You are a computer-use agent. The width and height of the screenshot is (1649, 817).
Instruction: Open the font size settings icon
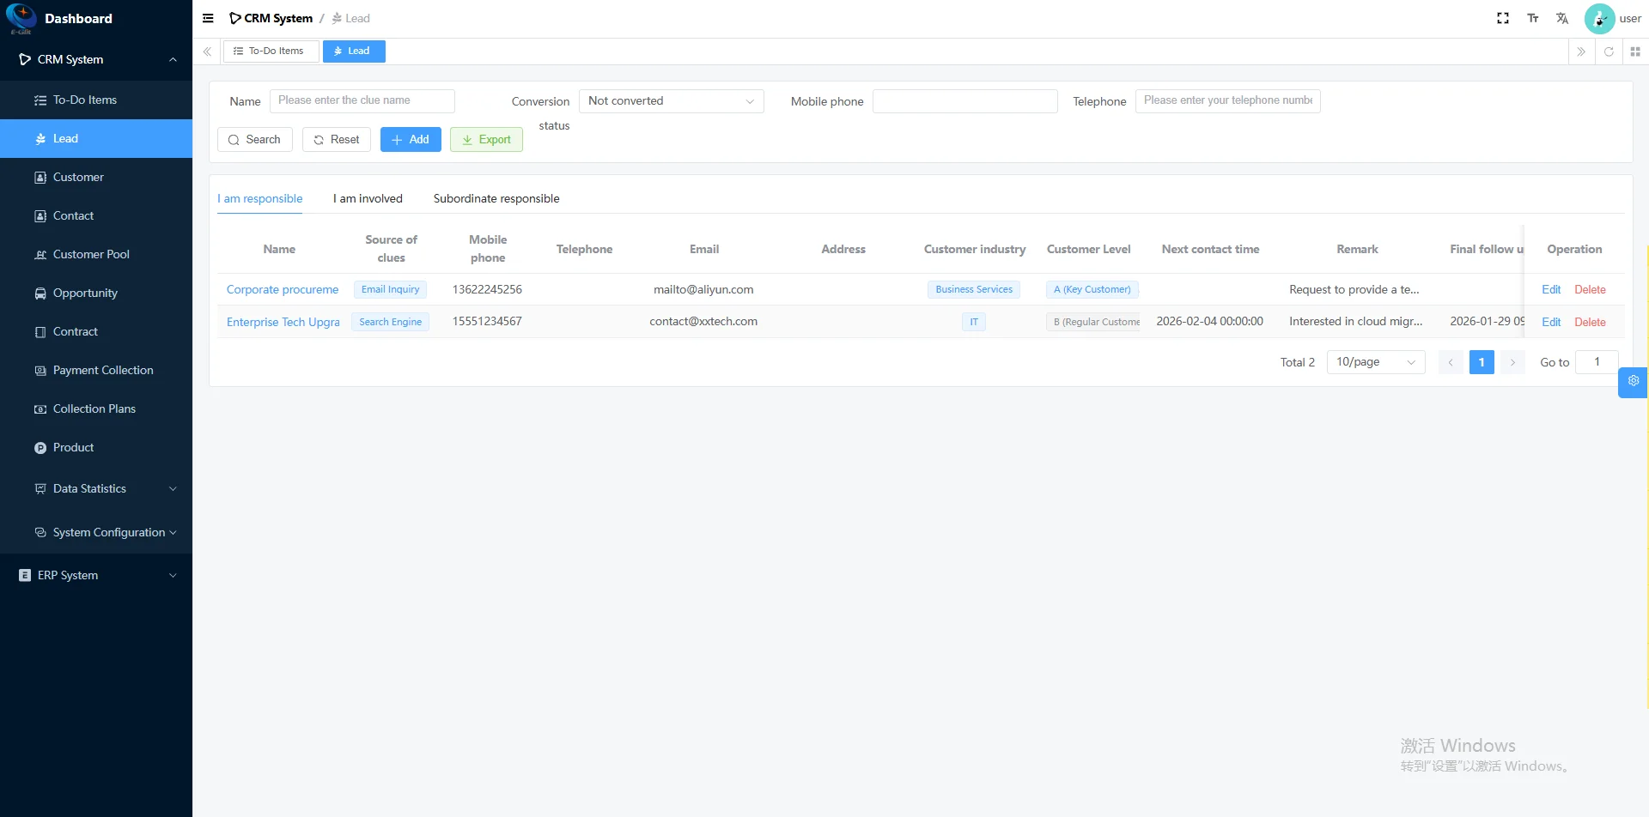1533,18
